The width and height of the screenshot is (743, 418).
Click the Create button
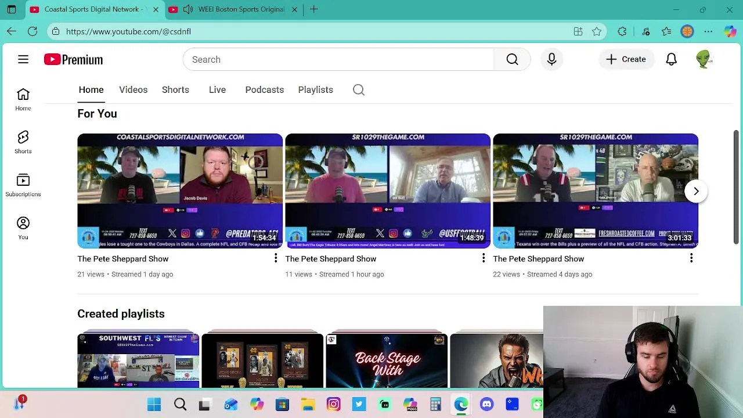(626, 59)
